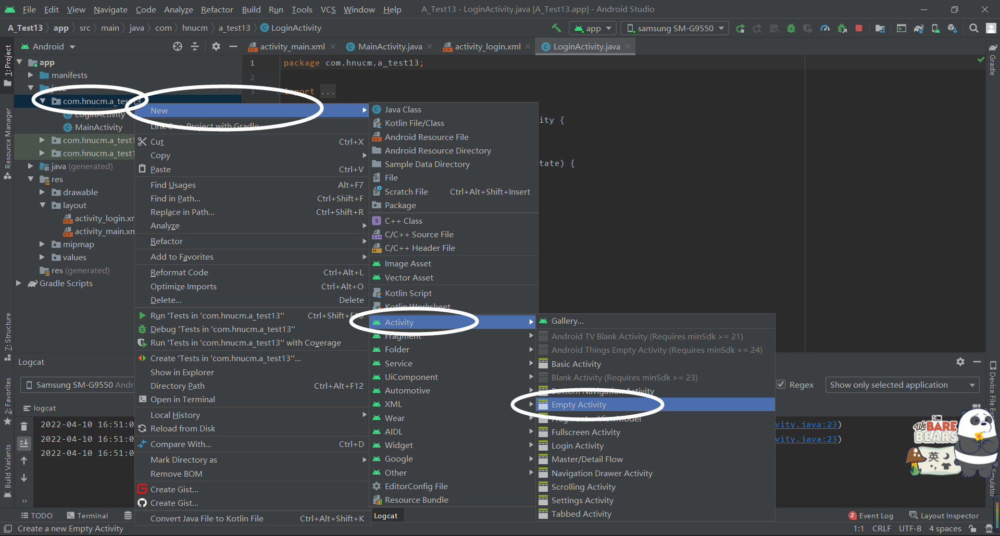This screenshot has width=1000, height=536.
Task: Click the Project Structure icon
Action: pyautogui.click(x=880, y=28)
